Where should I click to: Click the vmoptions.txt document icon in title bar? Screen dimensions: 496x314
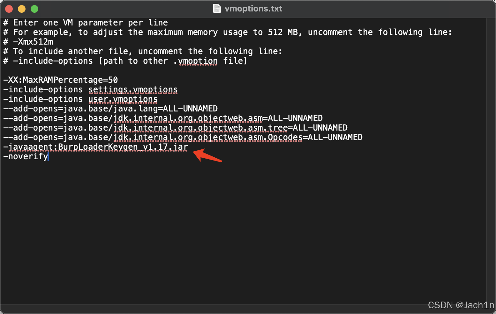(x=217, y=8)
